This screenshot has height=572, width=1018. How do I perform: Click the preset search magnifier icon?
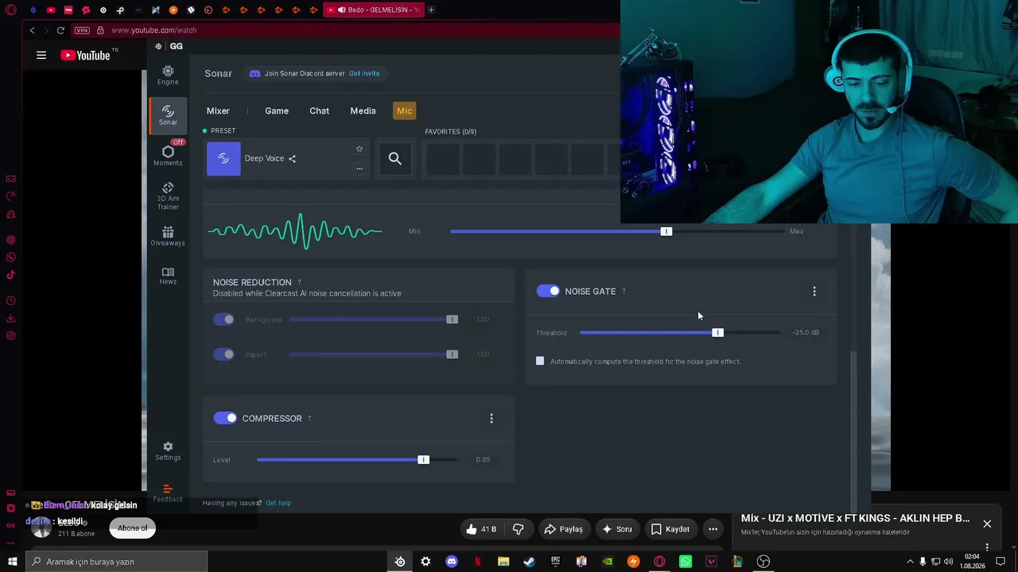pyautogui.click(x=395, y=158)
